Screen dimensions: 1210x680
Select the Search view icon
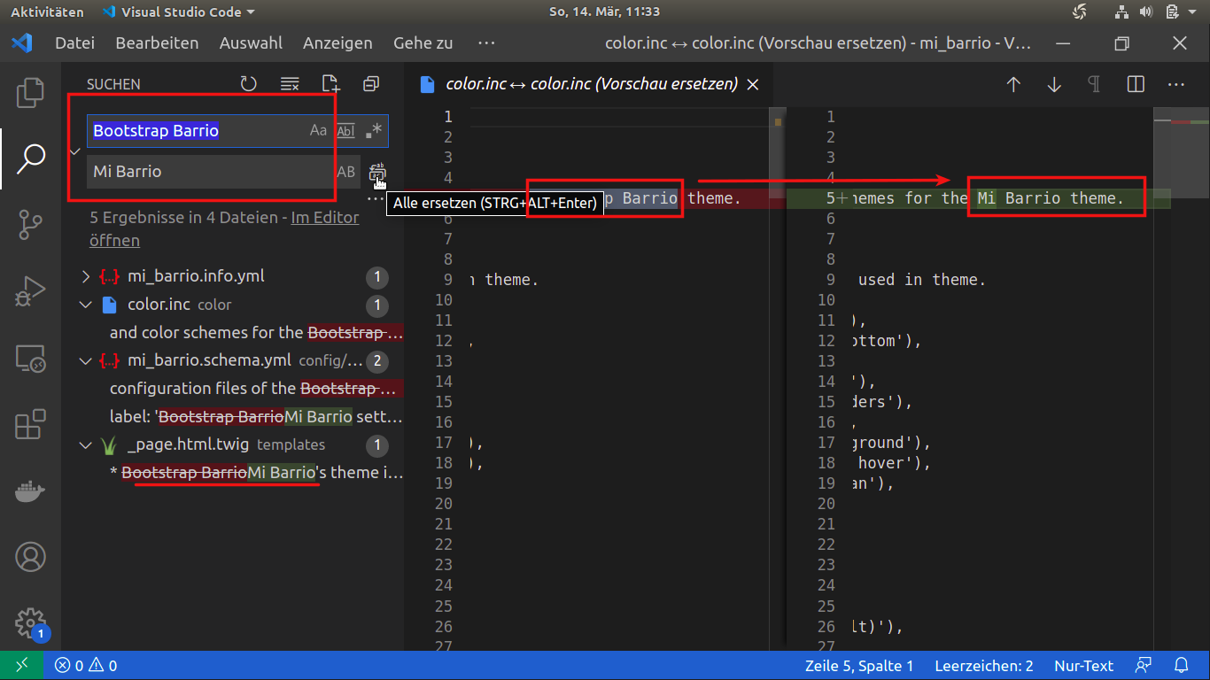(30, 158)
